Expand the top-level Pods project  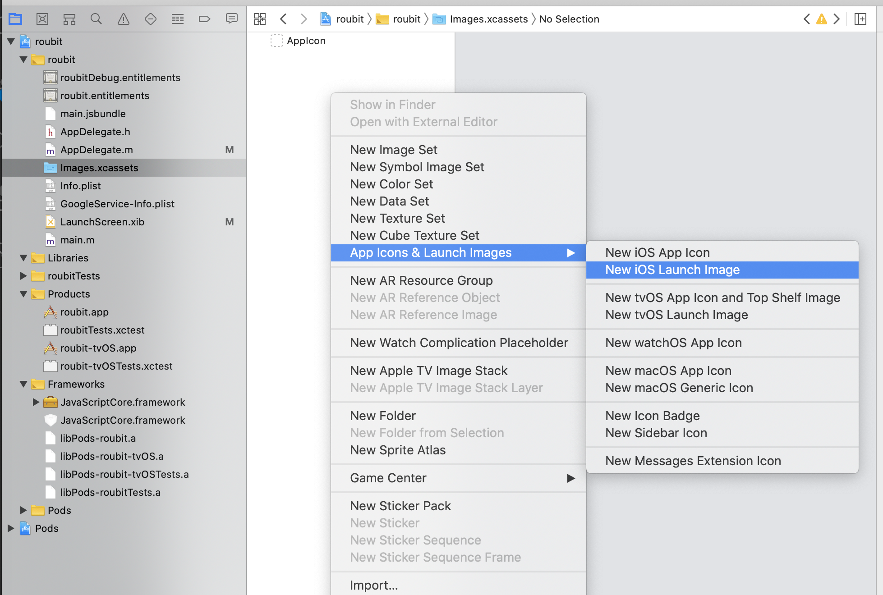pos(11,528)
